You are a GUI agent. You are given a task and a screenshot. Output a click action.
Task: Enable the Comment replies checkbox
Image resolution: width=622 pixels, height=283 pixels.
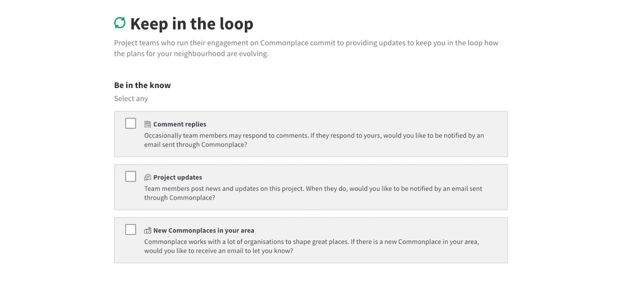tap(131, 123)
